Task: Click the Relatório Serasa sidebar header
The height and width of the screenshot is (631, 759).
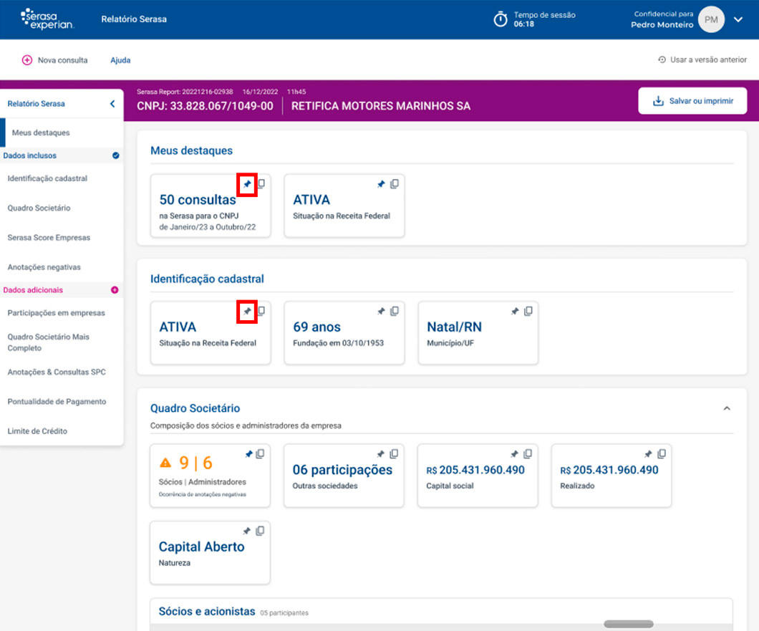Action: [36, 104]
